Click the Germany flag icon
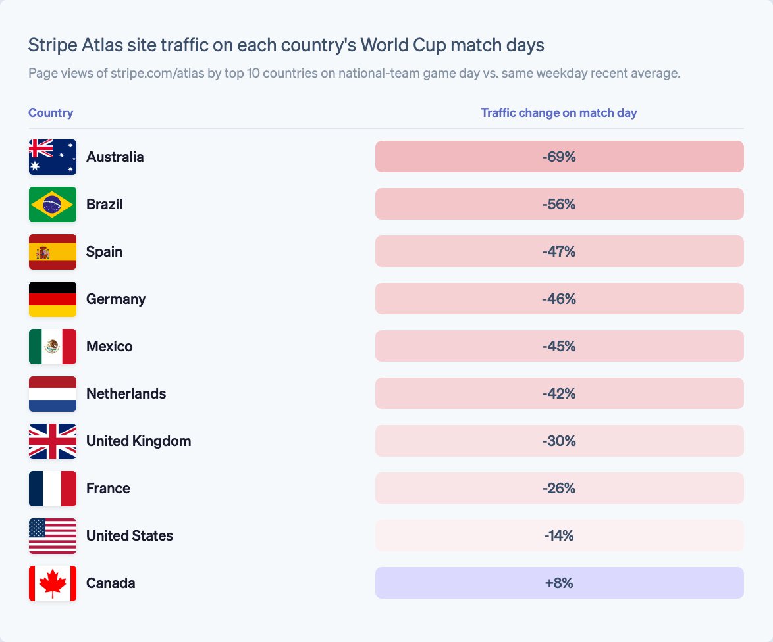773x642 pixels. [x=53, y=299]
